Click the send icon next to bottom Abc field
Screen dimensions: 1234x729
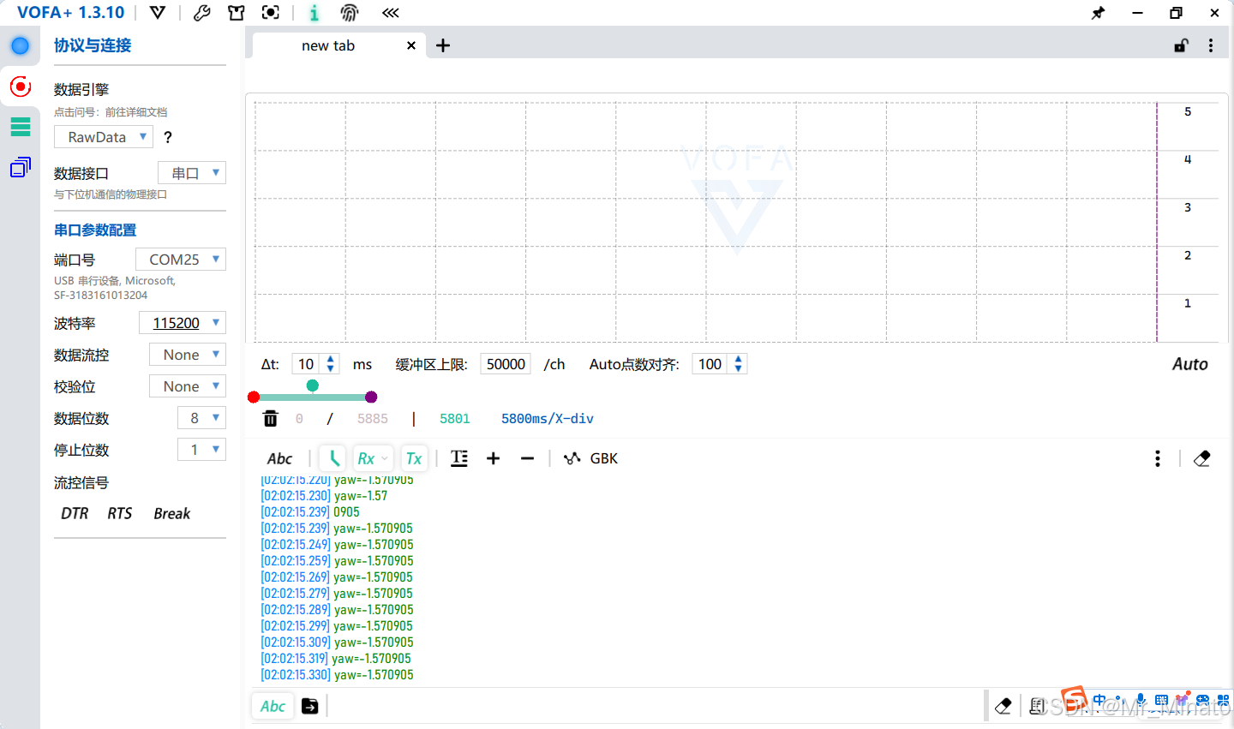point(309,706)
